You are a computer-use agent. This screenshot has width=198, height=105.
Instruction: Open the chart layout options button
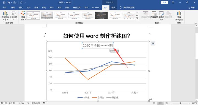click(153, 44)
